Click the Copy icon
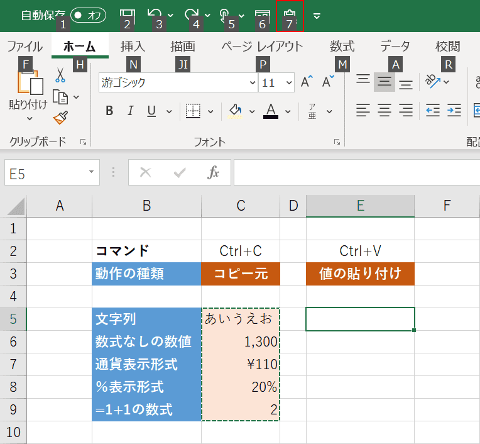Screen dimensions: 480x444 [60, 97]
